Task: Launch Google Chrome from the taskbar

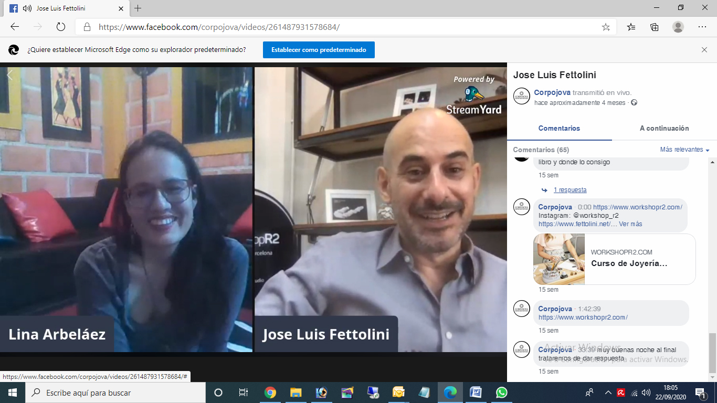Action: click(270, 393)
